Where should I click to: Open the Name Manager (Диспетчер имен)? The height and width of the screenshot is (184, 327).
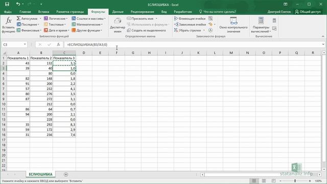[x=118, y=25]
